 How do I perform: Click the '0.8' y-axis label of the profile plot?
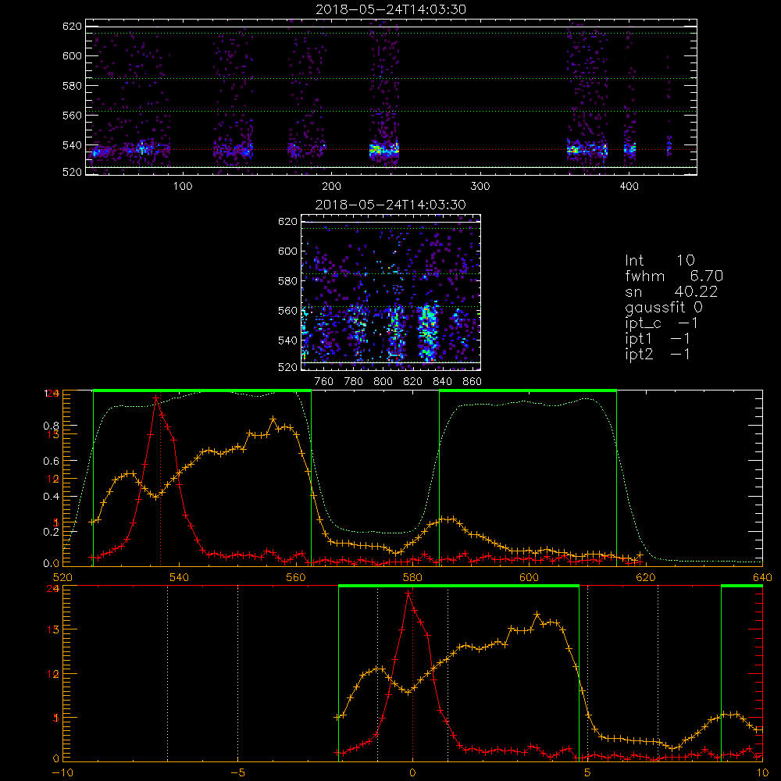click(x=52, y=426)
